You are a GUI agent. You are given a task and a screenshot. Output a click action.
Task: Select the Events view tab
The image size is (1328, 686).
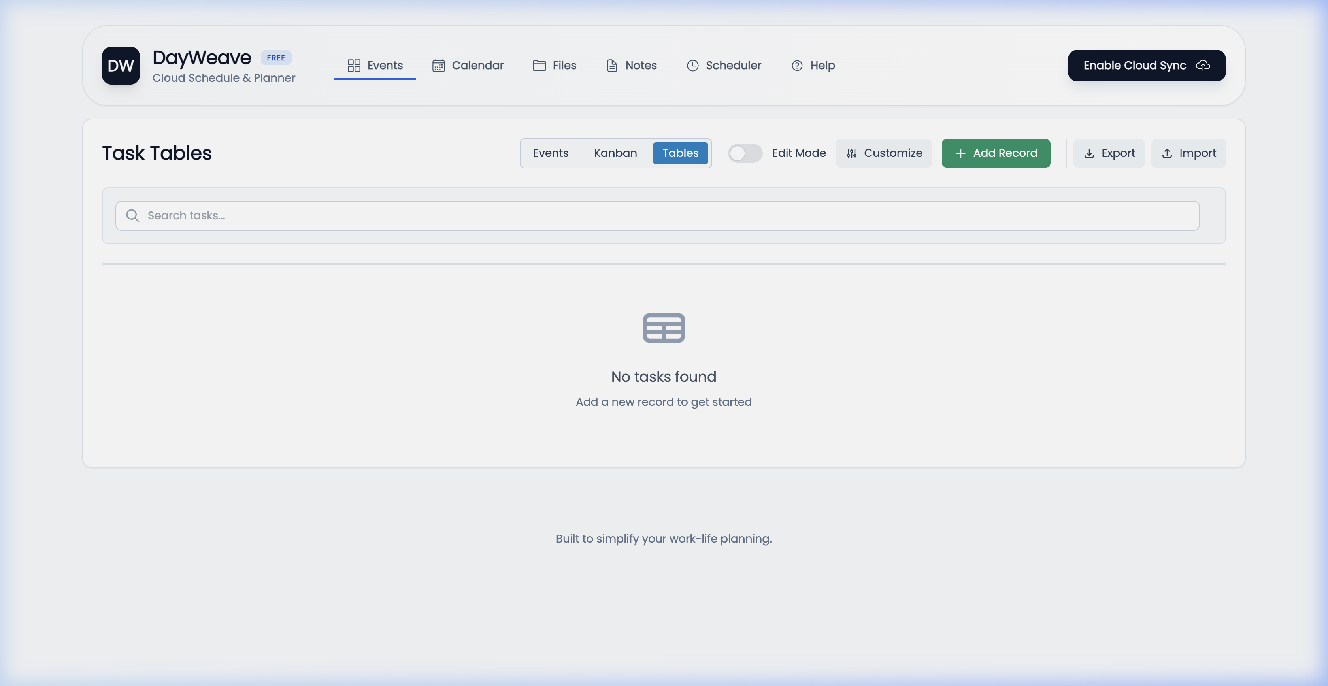551,153
